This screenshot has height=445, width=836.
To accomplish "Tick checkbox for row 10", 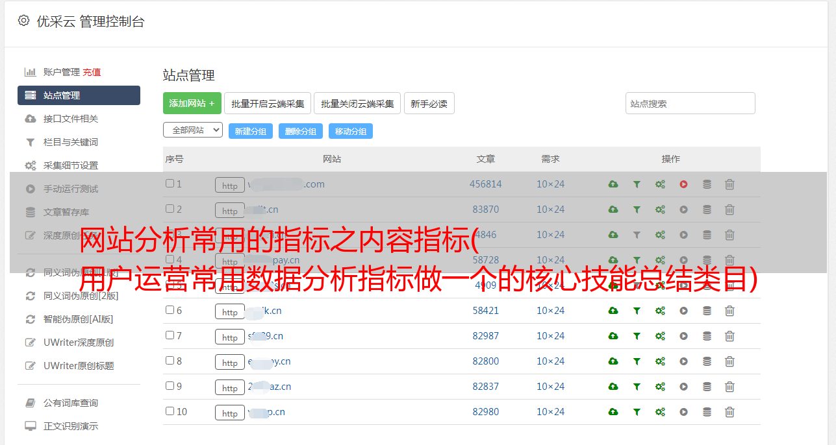I will [170, 411].
